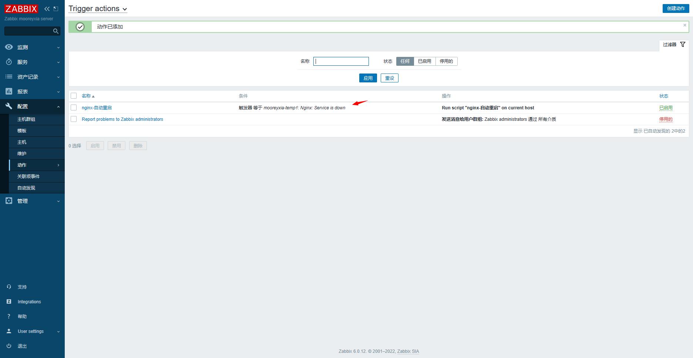The image size is (693, 358).
Task: Set status filter to 停用的
Action: (446, 61)
